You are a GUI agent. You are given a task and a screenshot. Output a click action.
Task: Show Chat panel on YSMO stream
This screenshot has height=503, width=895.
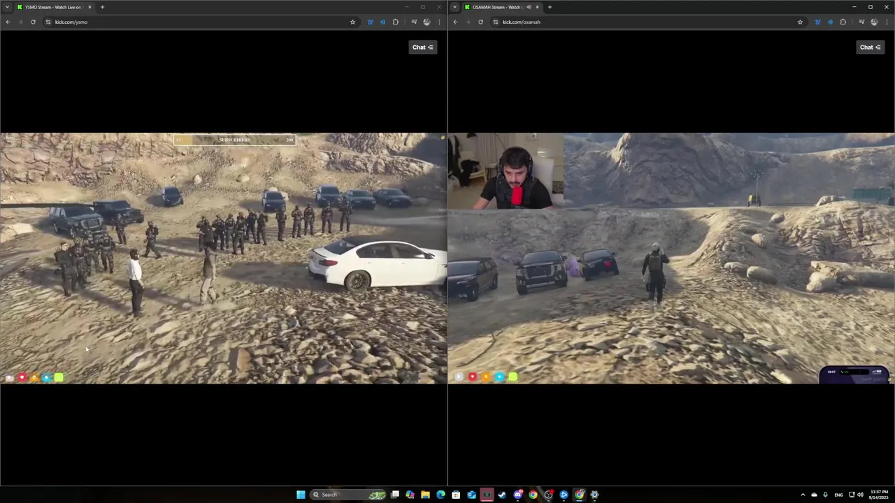(x=423, y=47)
